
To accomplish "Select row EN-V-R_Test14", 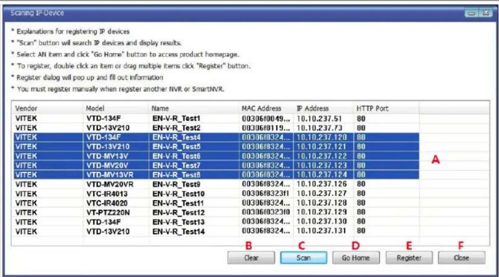I will click(x=216, y=231).
